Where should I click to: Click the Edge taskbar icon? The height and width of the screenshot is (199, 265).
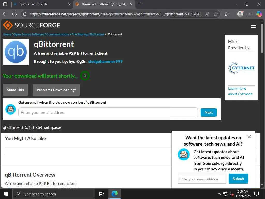click(115, 194)
